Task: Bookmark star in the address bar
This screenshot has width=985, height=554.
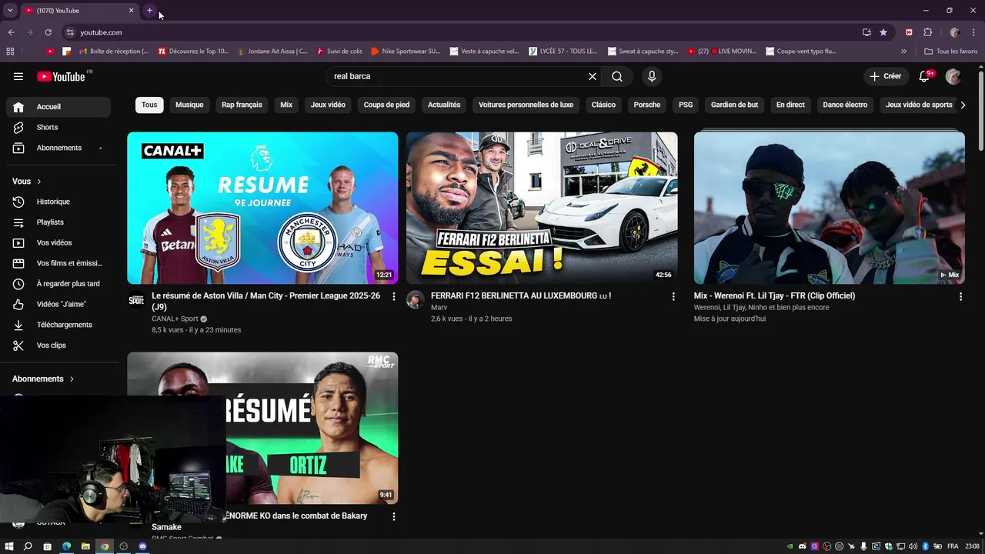Action: click(x=883, y=32)
